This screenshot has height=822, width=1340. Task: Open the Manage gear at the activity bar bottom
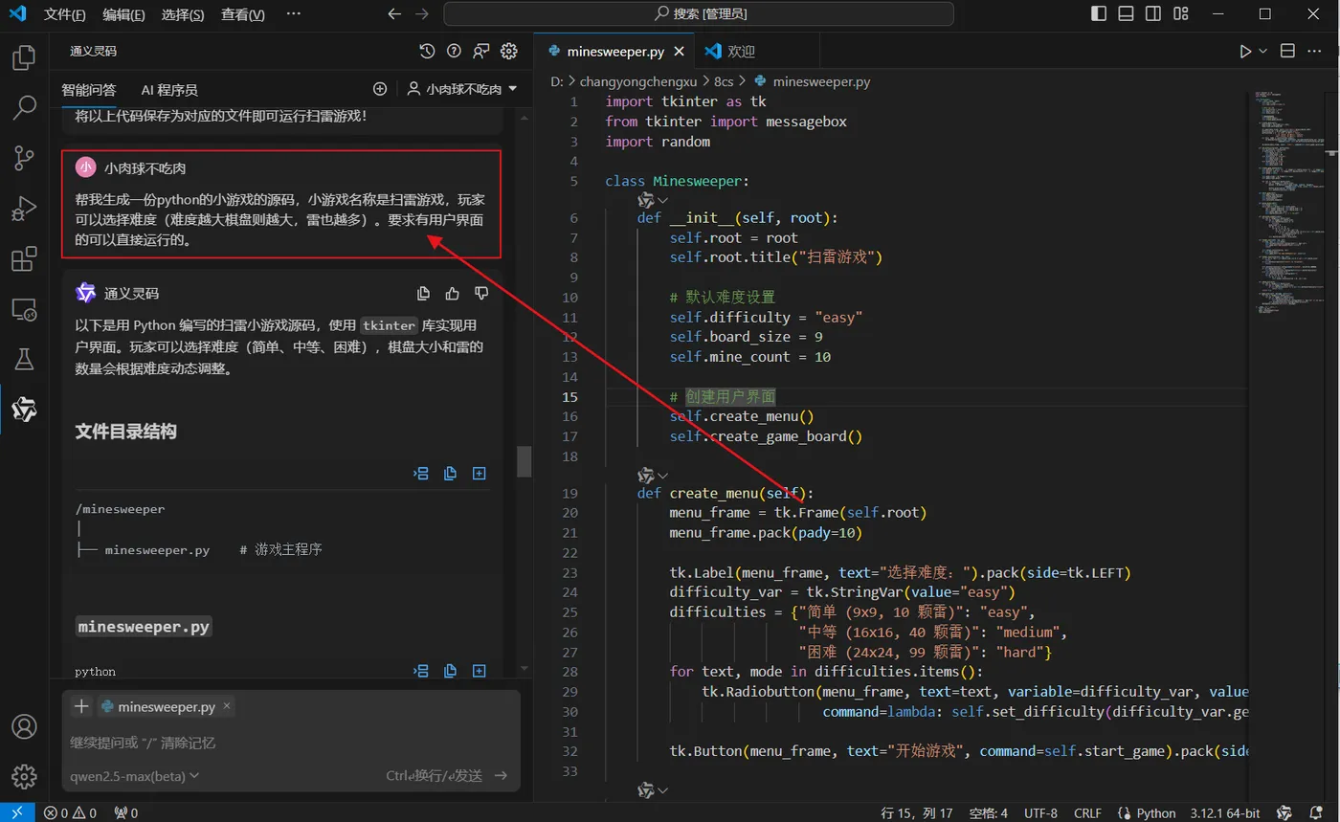point(24,776)
